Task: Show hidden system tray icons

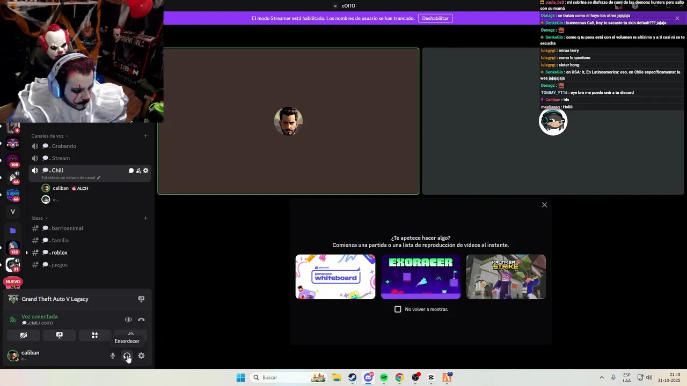Action: pyautogui.click(x=602, y=377)
